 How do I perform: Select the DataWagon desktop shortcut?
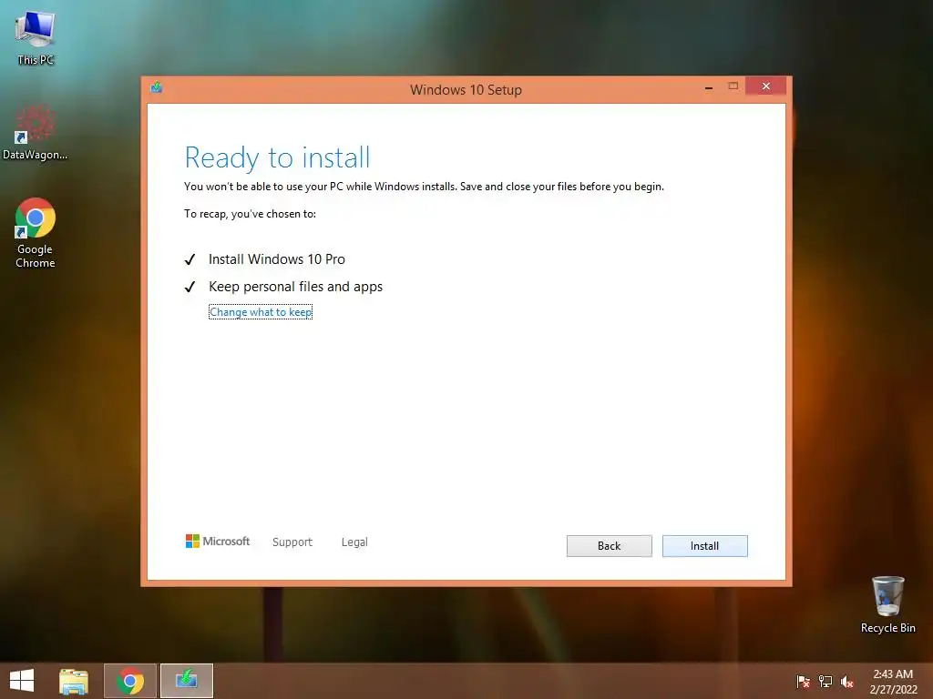click(36, 132)
